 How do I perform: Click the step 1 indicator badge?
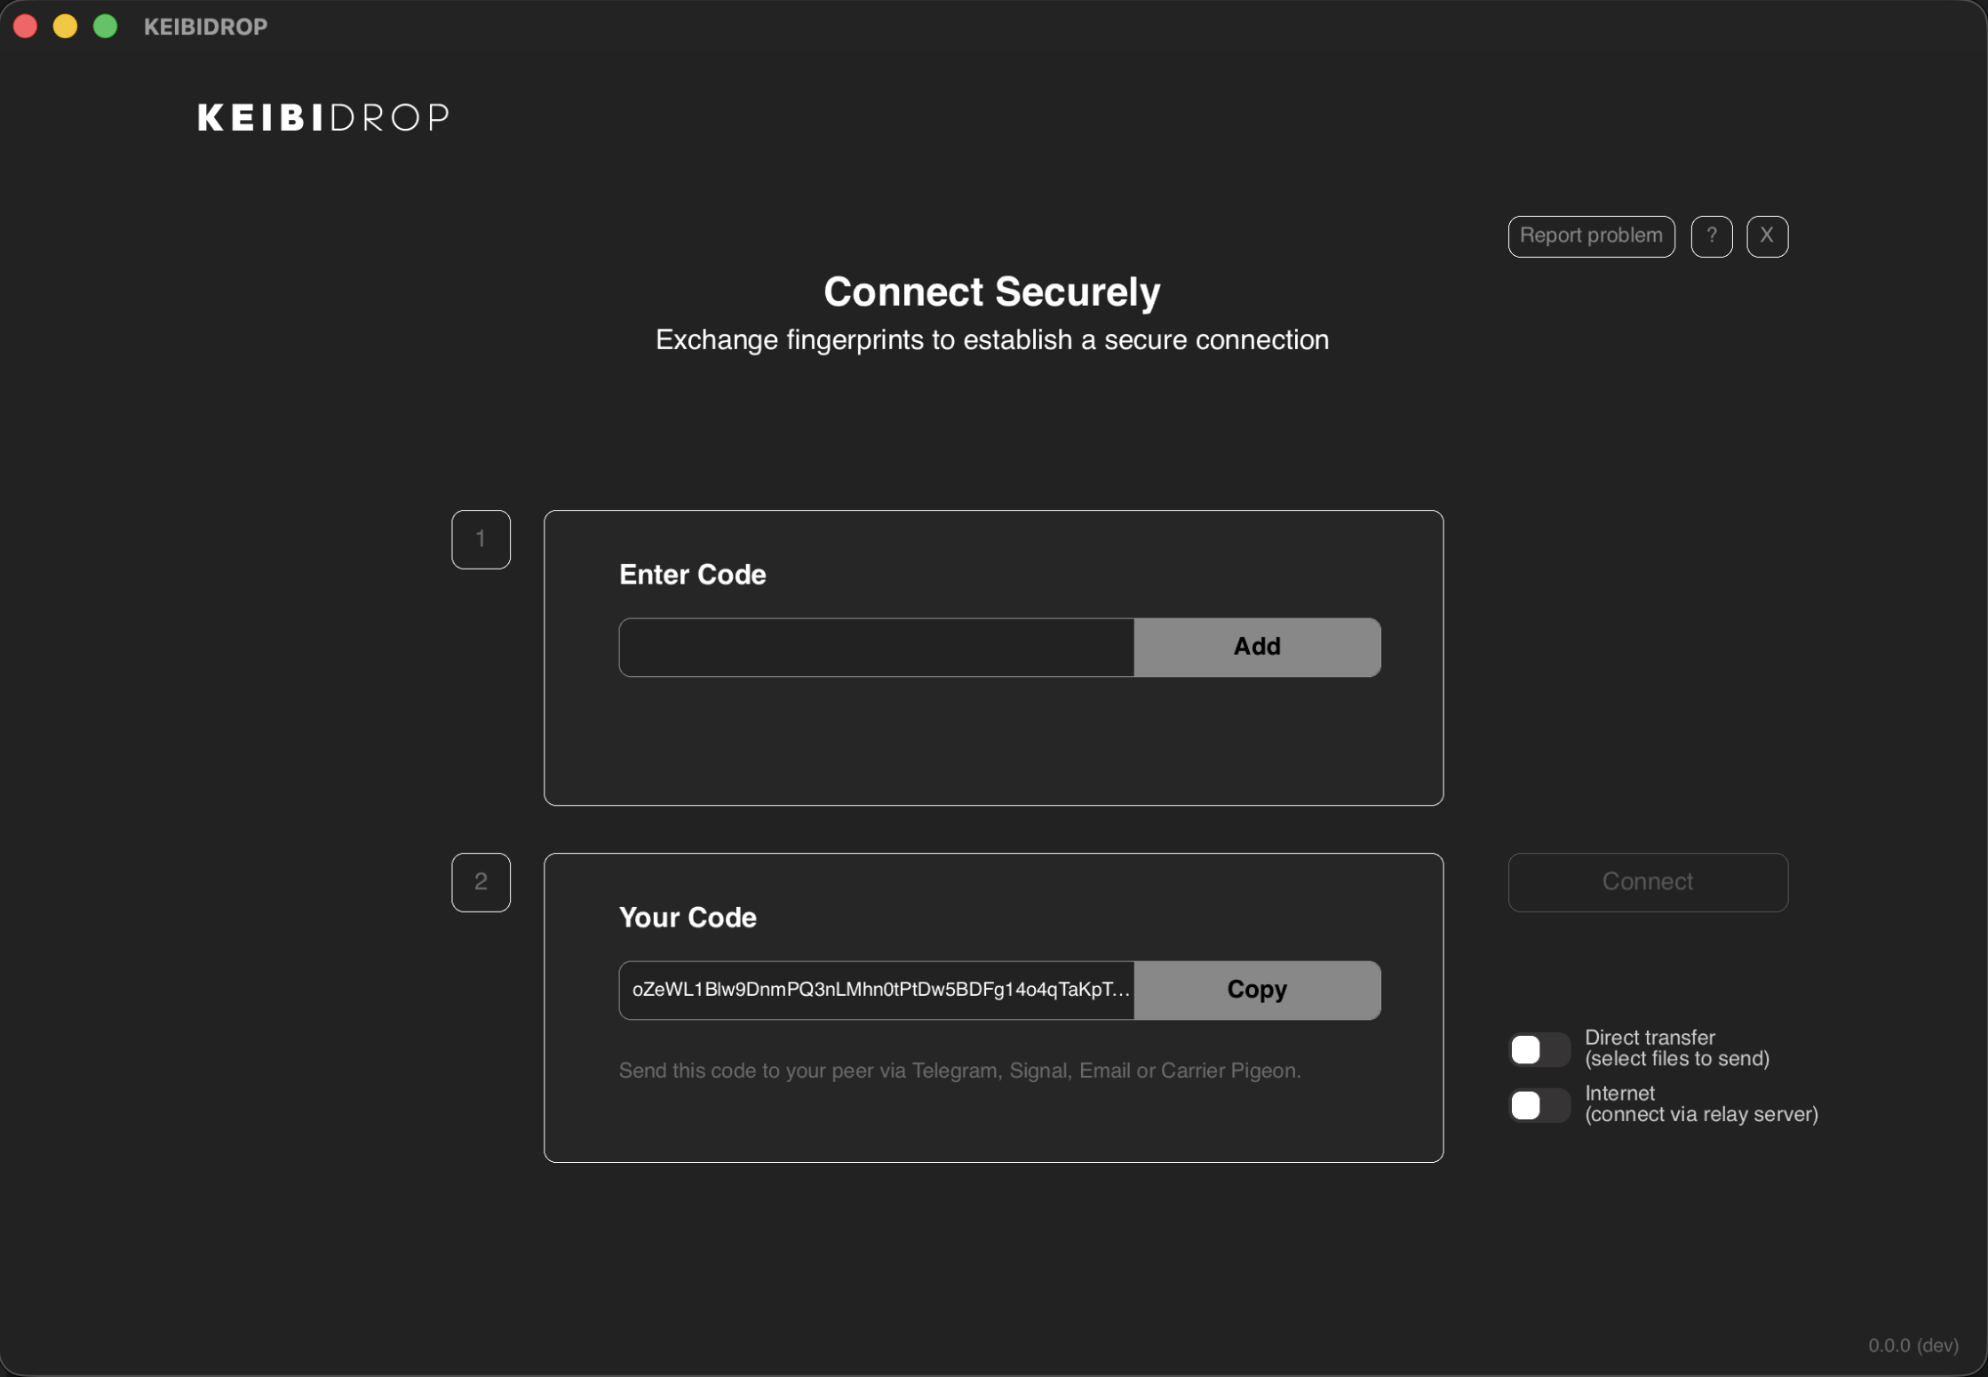click(x=481, y=538)
